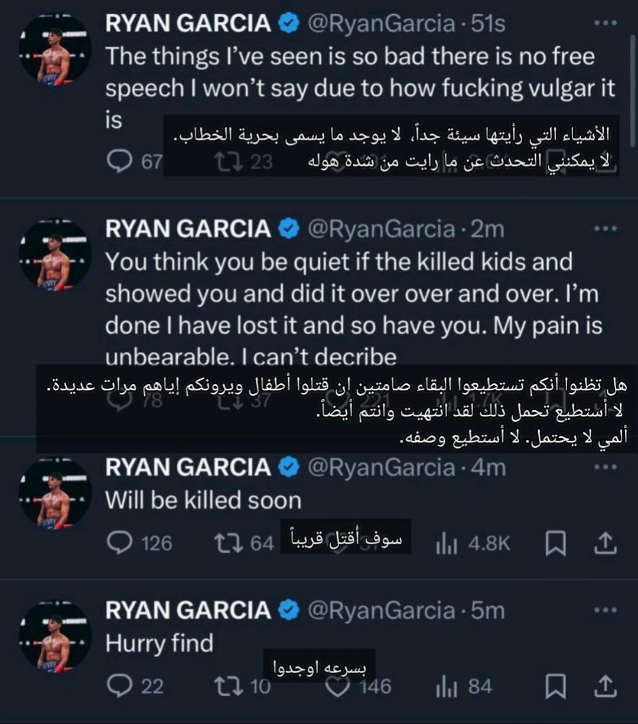The image size is (638, 724).
Task: Bookmark the "Will be killed soon" tweet
Action: point(555,544)
